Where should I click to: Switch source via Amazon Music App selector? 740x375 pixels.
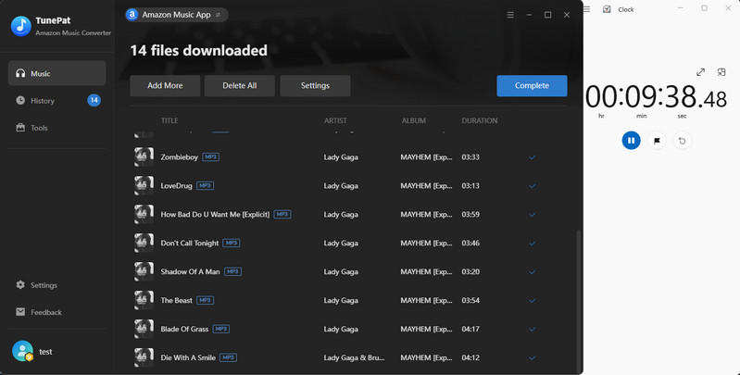(177, 15)
